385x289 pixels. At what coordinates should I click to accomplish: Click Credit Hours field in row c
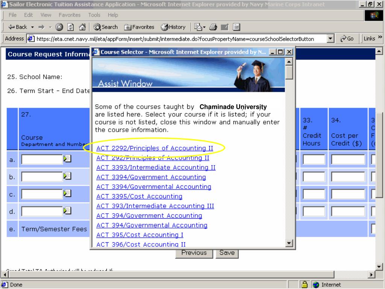[x=314, y=194]
